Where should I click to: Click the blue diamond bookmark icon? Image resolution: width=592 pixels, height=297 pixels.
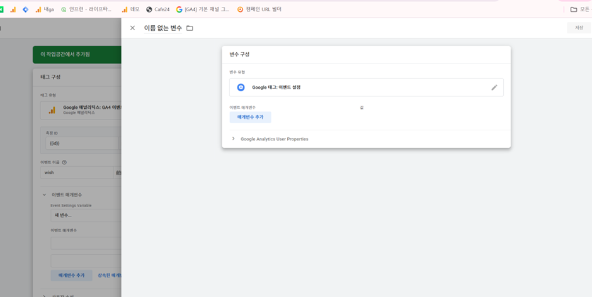pyautogui.click(x=25, y=9)
